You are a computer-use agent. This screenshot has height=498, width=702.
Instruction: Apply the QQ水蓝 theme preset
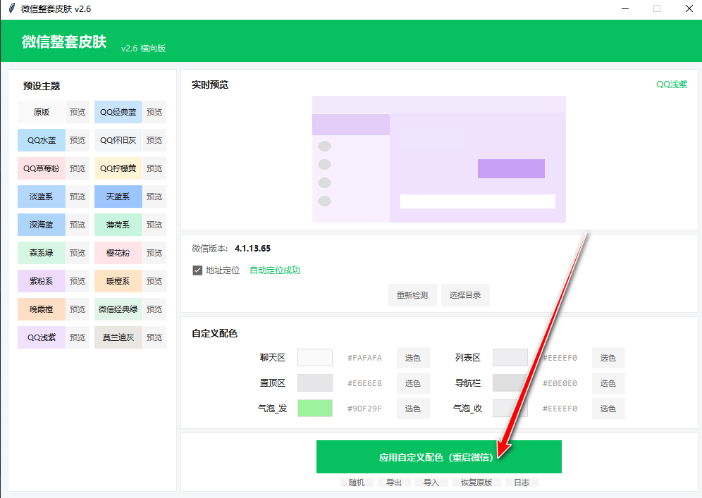pos(42,140)
